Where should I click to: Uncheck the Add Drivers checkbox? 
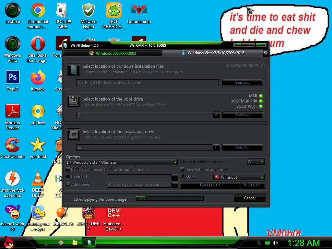pos(68,184)
